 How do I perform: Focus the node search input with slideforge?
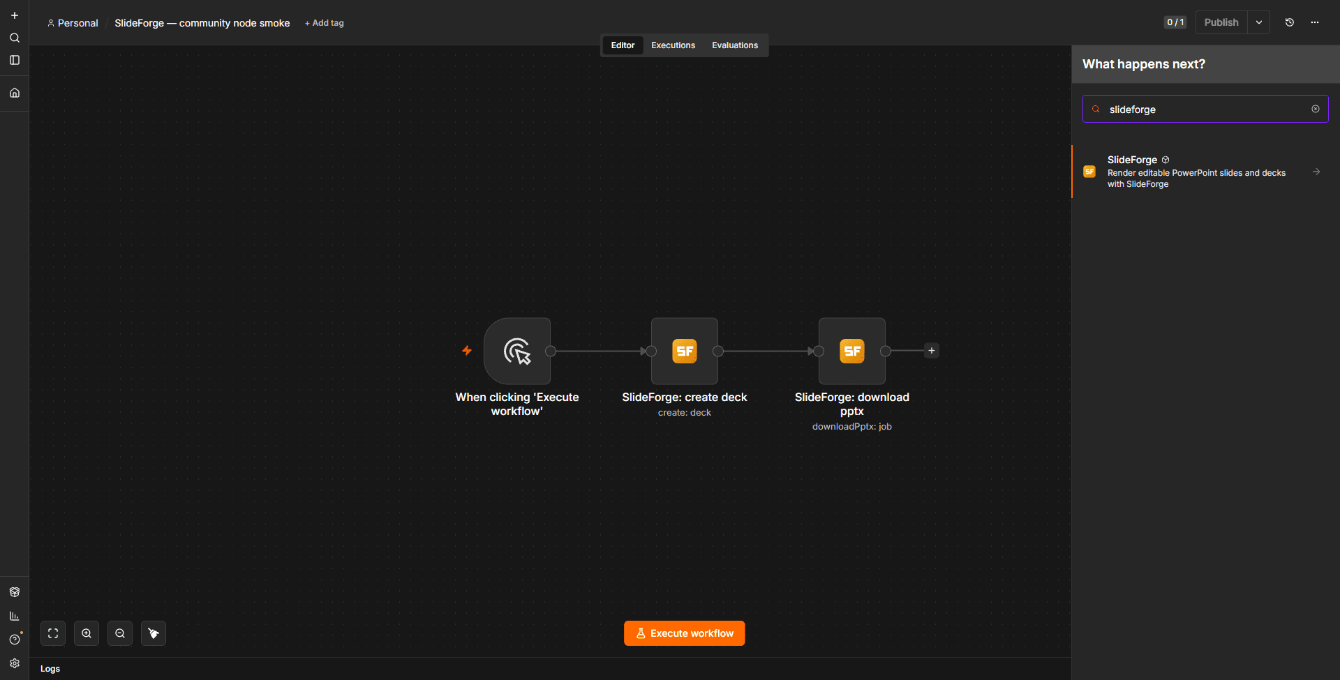[1205, 109]
